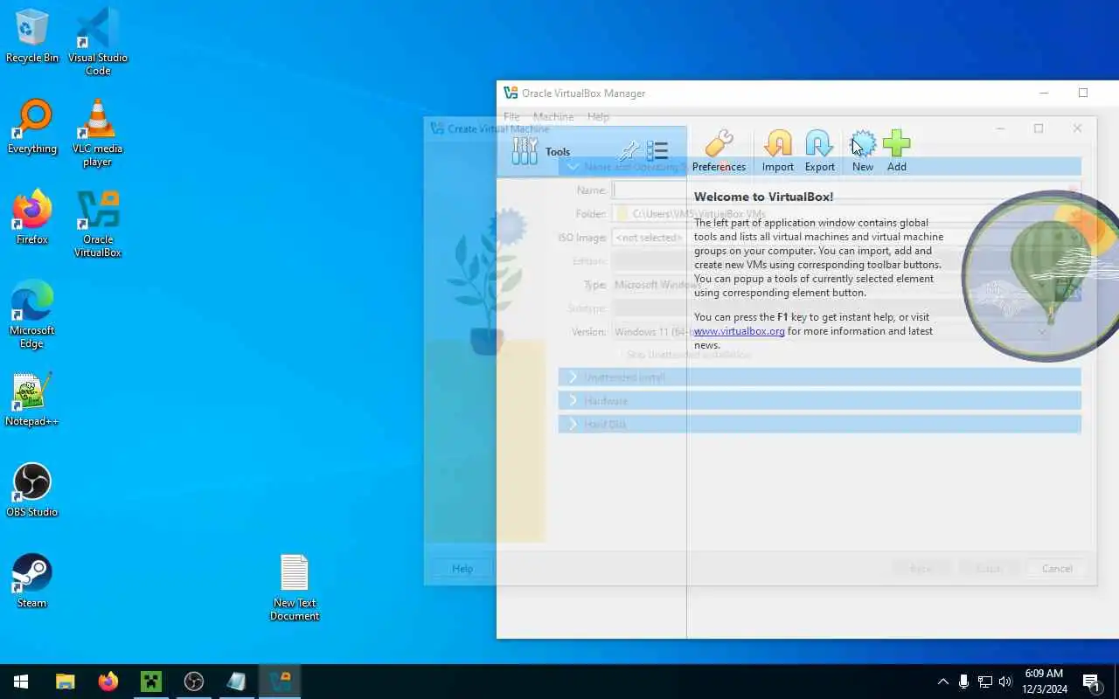Select the Everything search desktop icon
1119x699 pixels.
click(32, 128)
